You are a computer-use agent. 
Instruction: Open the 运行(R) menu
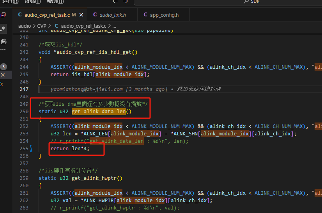pyautogui.click(x=10, y=1)
